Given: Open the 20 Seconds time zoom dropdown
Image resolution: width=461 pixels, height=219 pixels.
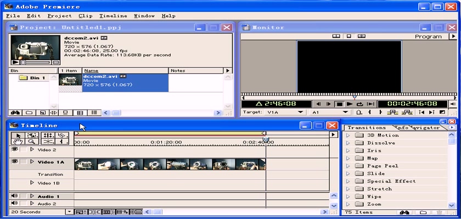Looking at the screenshot, I should (x=69, y=212).
